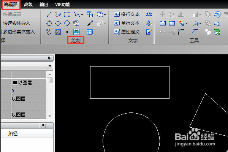Image resolution: width=228 pixels, height=152 pixels.
Task: Select the Explode dynamite tool
Action: pyautogui.click(x=181, y=23)
